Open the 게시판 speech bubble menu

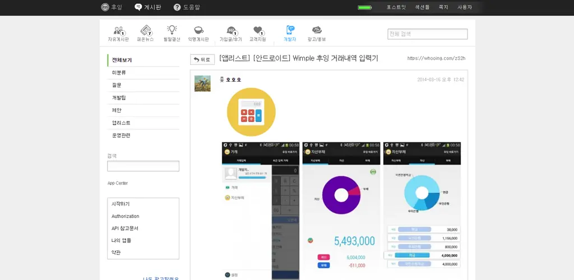(x=147, y=7)
